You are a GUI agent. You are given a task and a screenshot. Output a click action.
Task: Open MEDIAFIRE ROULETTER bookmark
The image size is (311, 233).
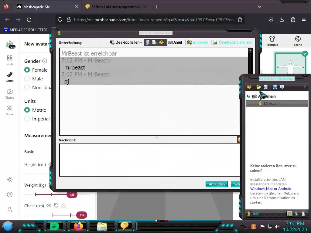26,30
